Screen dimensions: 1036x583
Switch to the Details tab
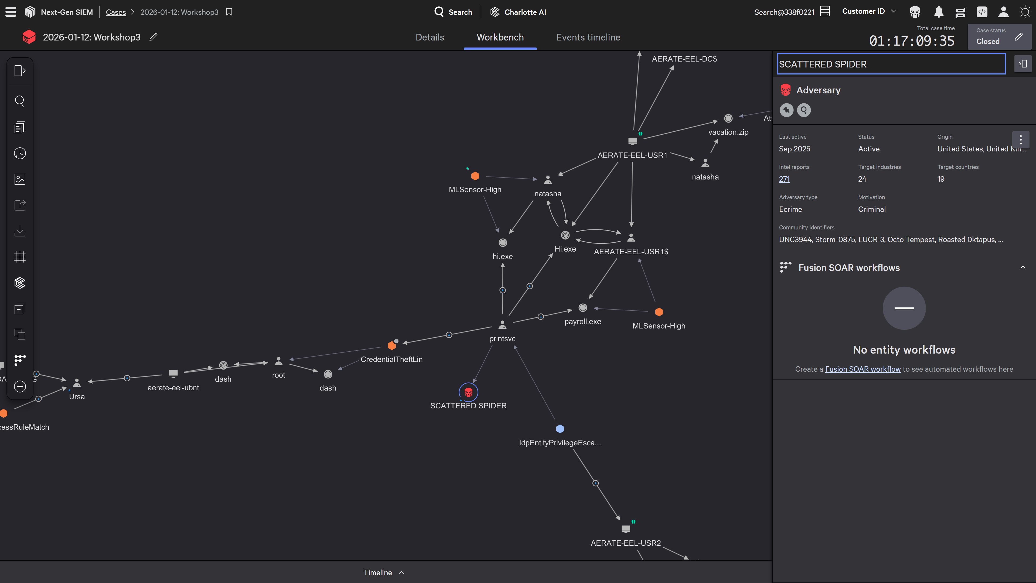click(430, 37)
